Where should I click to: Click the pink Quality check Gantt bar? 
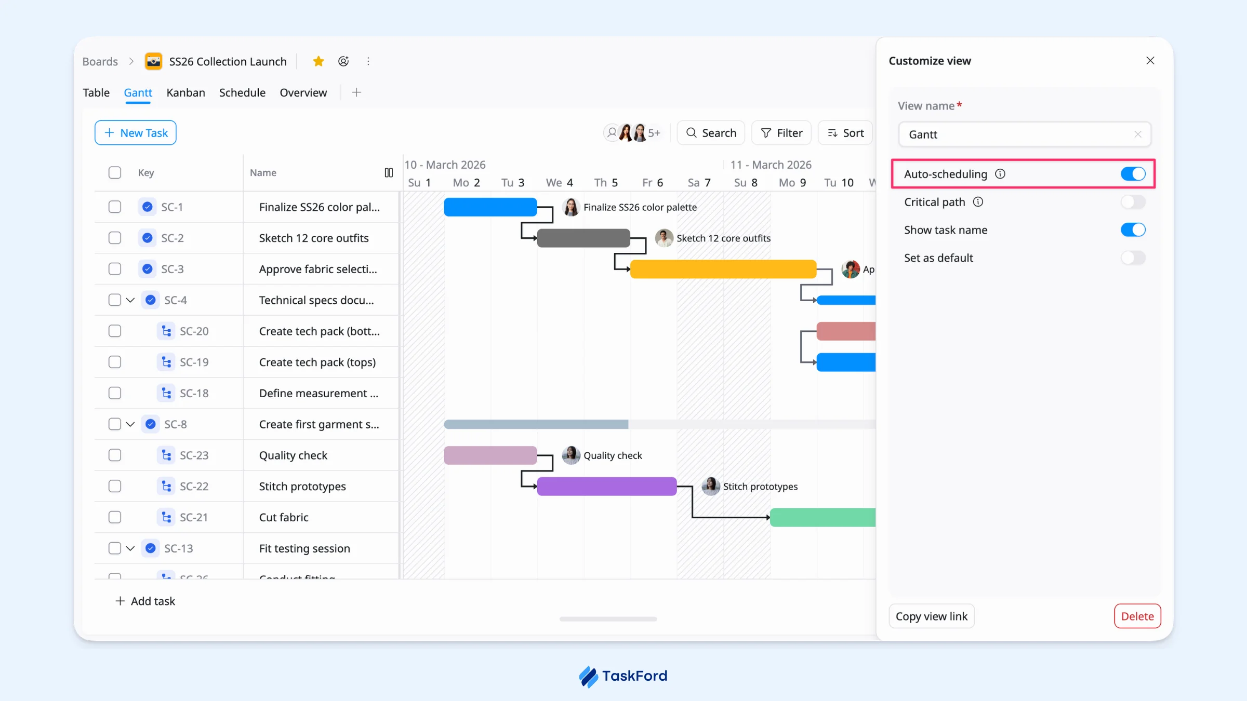490,455
